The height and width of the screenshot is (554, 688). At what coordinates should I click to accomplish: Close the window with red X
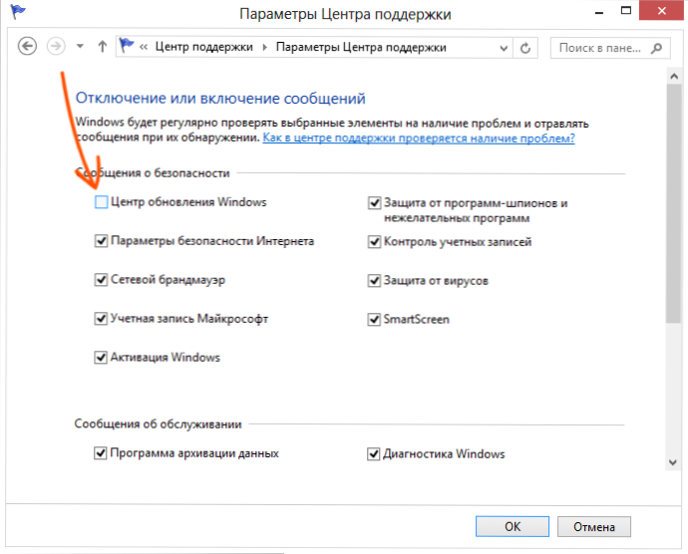661,11
